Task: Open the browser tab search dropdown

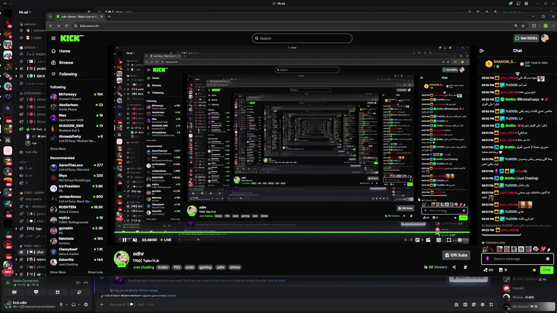Action: tap(50, 17)
